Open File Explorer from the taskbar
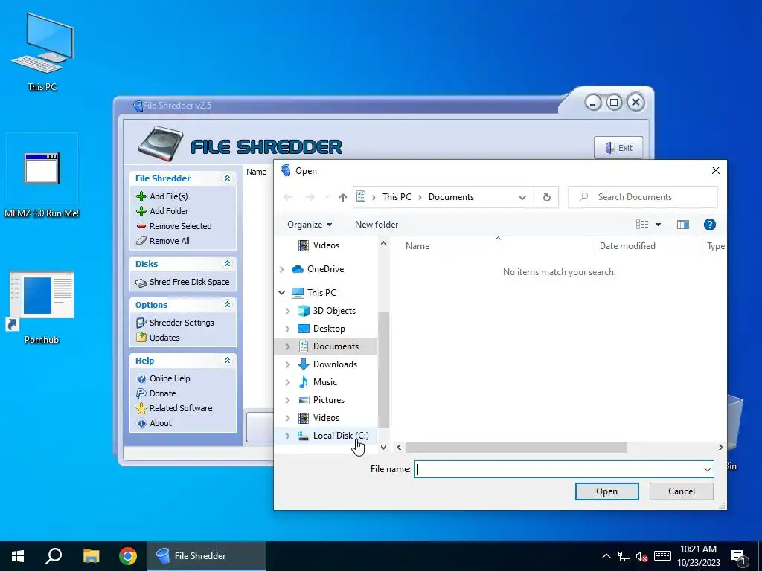 (x=91, y=556)
